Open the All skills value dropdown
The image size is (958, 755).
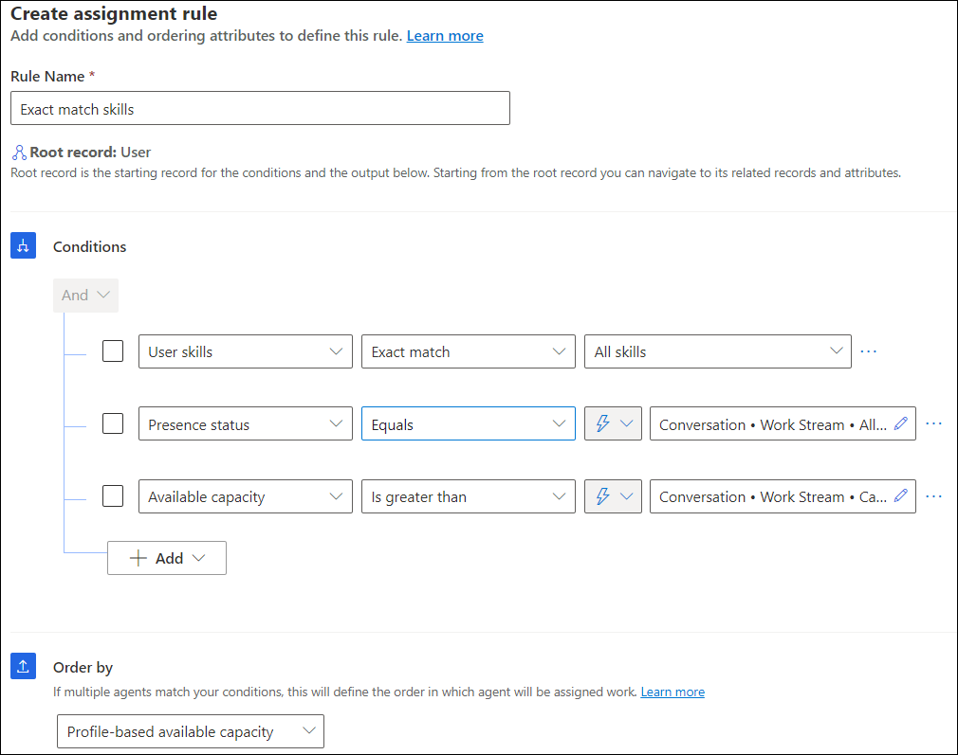718,351
